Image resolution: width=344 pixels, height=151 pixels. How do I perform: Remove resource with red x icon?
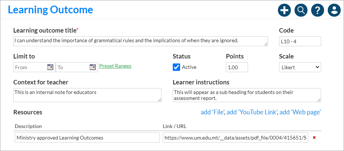pos(314,138)
